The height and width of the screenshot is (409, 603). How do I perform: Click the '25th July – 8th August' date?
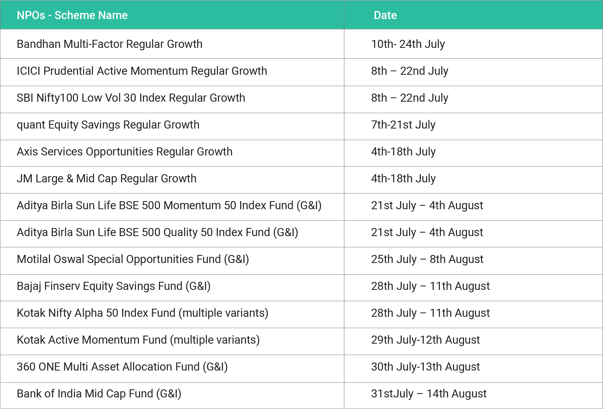[427, 259]
